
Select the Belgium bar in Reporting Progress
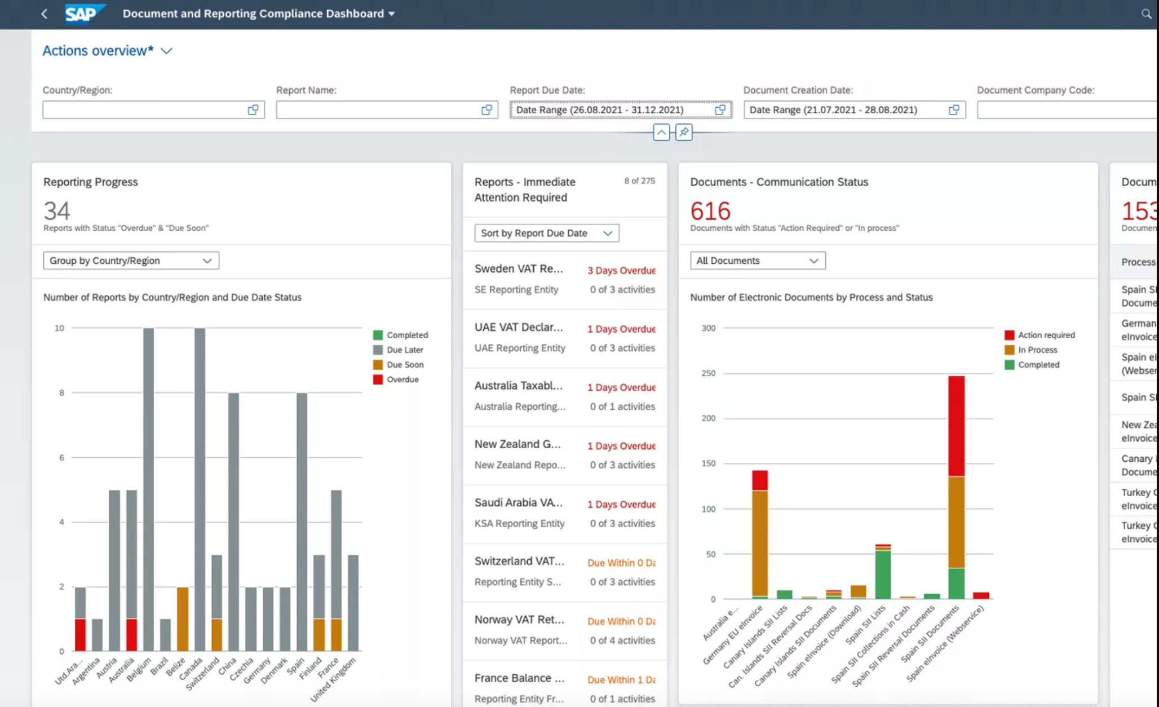pos(148,489)
